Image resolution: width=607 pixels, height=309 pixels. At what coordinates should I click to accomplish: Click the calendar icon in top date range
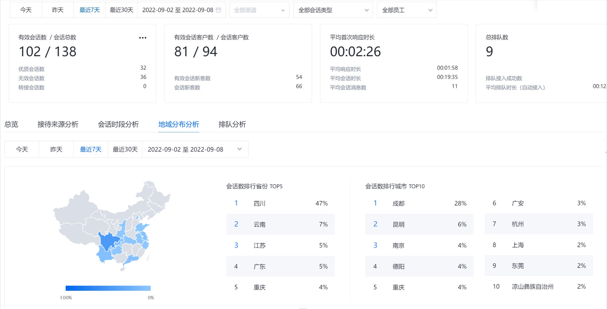coord(219,10)
